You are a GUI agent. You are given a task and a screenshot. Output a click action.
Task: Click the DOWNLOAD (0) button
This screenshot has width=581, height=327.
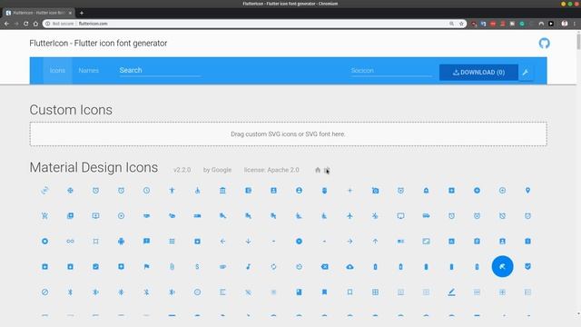point(478,73)
